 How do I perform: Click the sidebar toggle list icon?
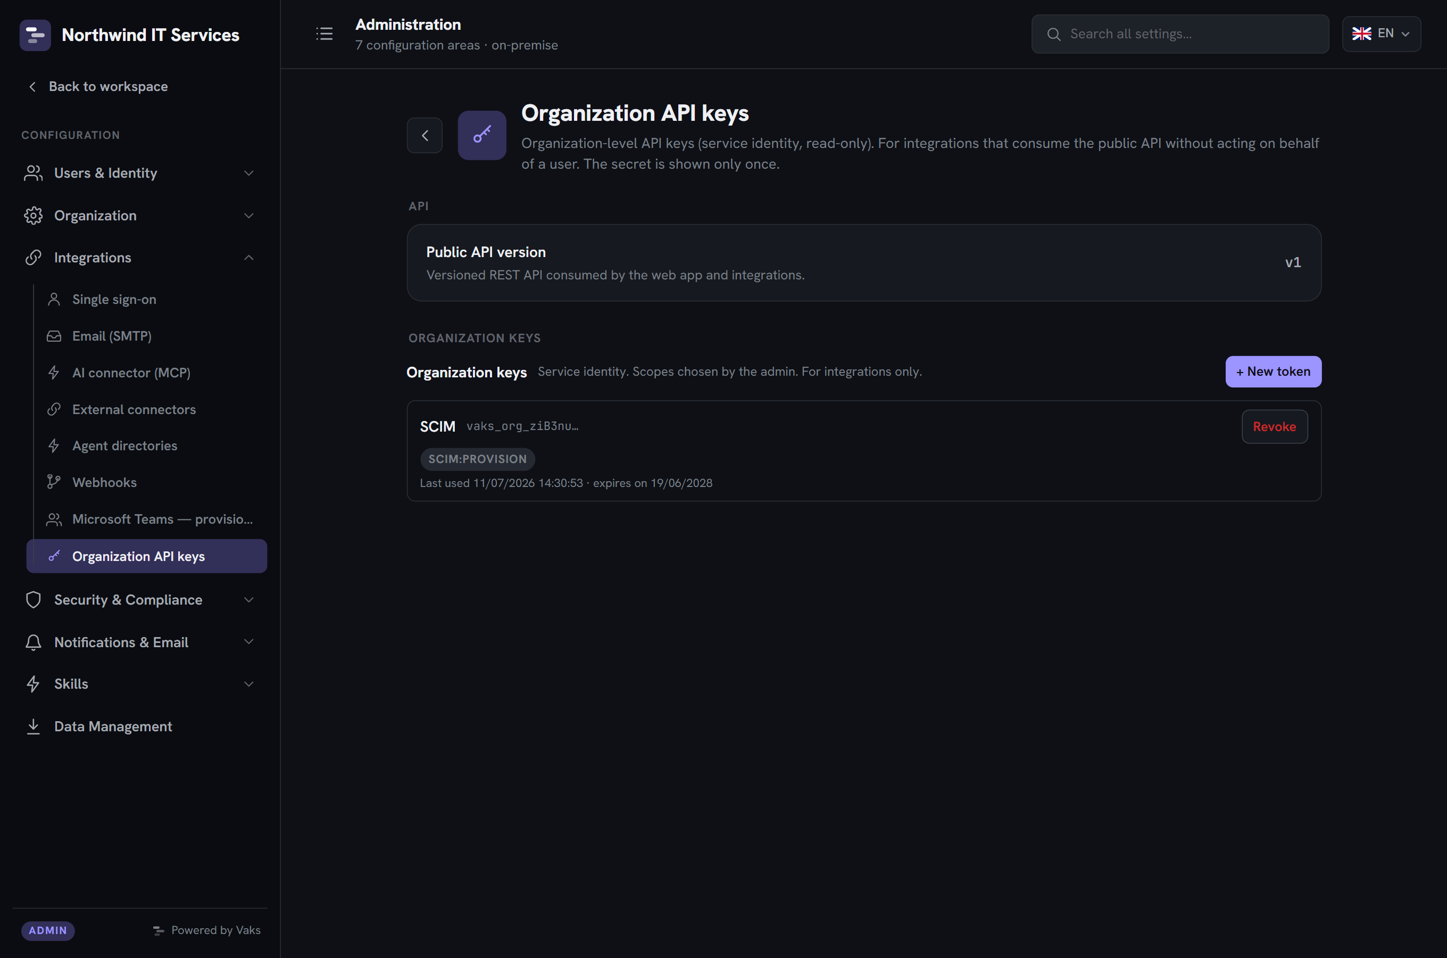point(324,34)
